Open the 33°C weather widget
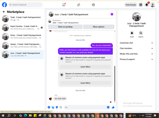 pos(132,115)
